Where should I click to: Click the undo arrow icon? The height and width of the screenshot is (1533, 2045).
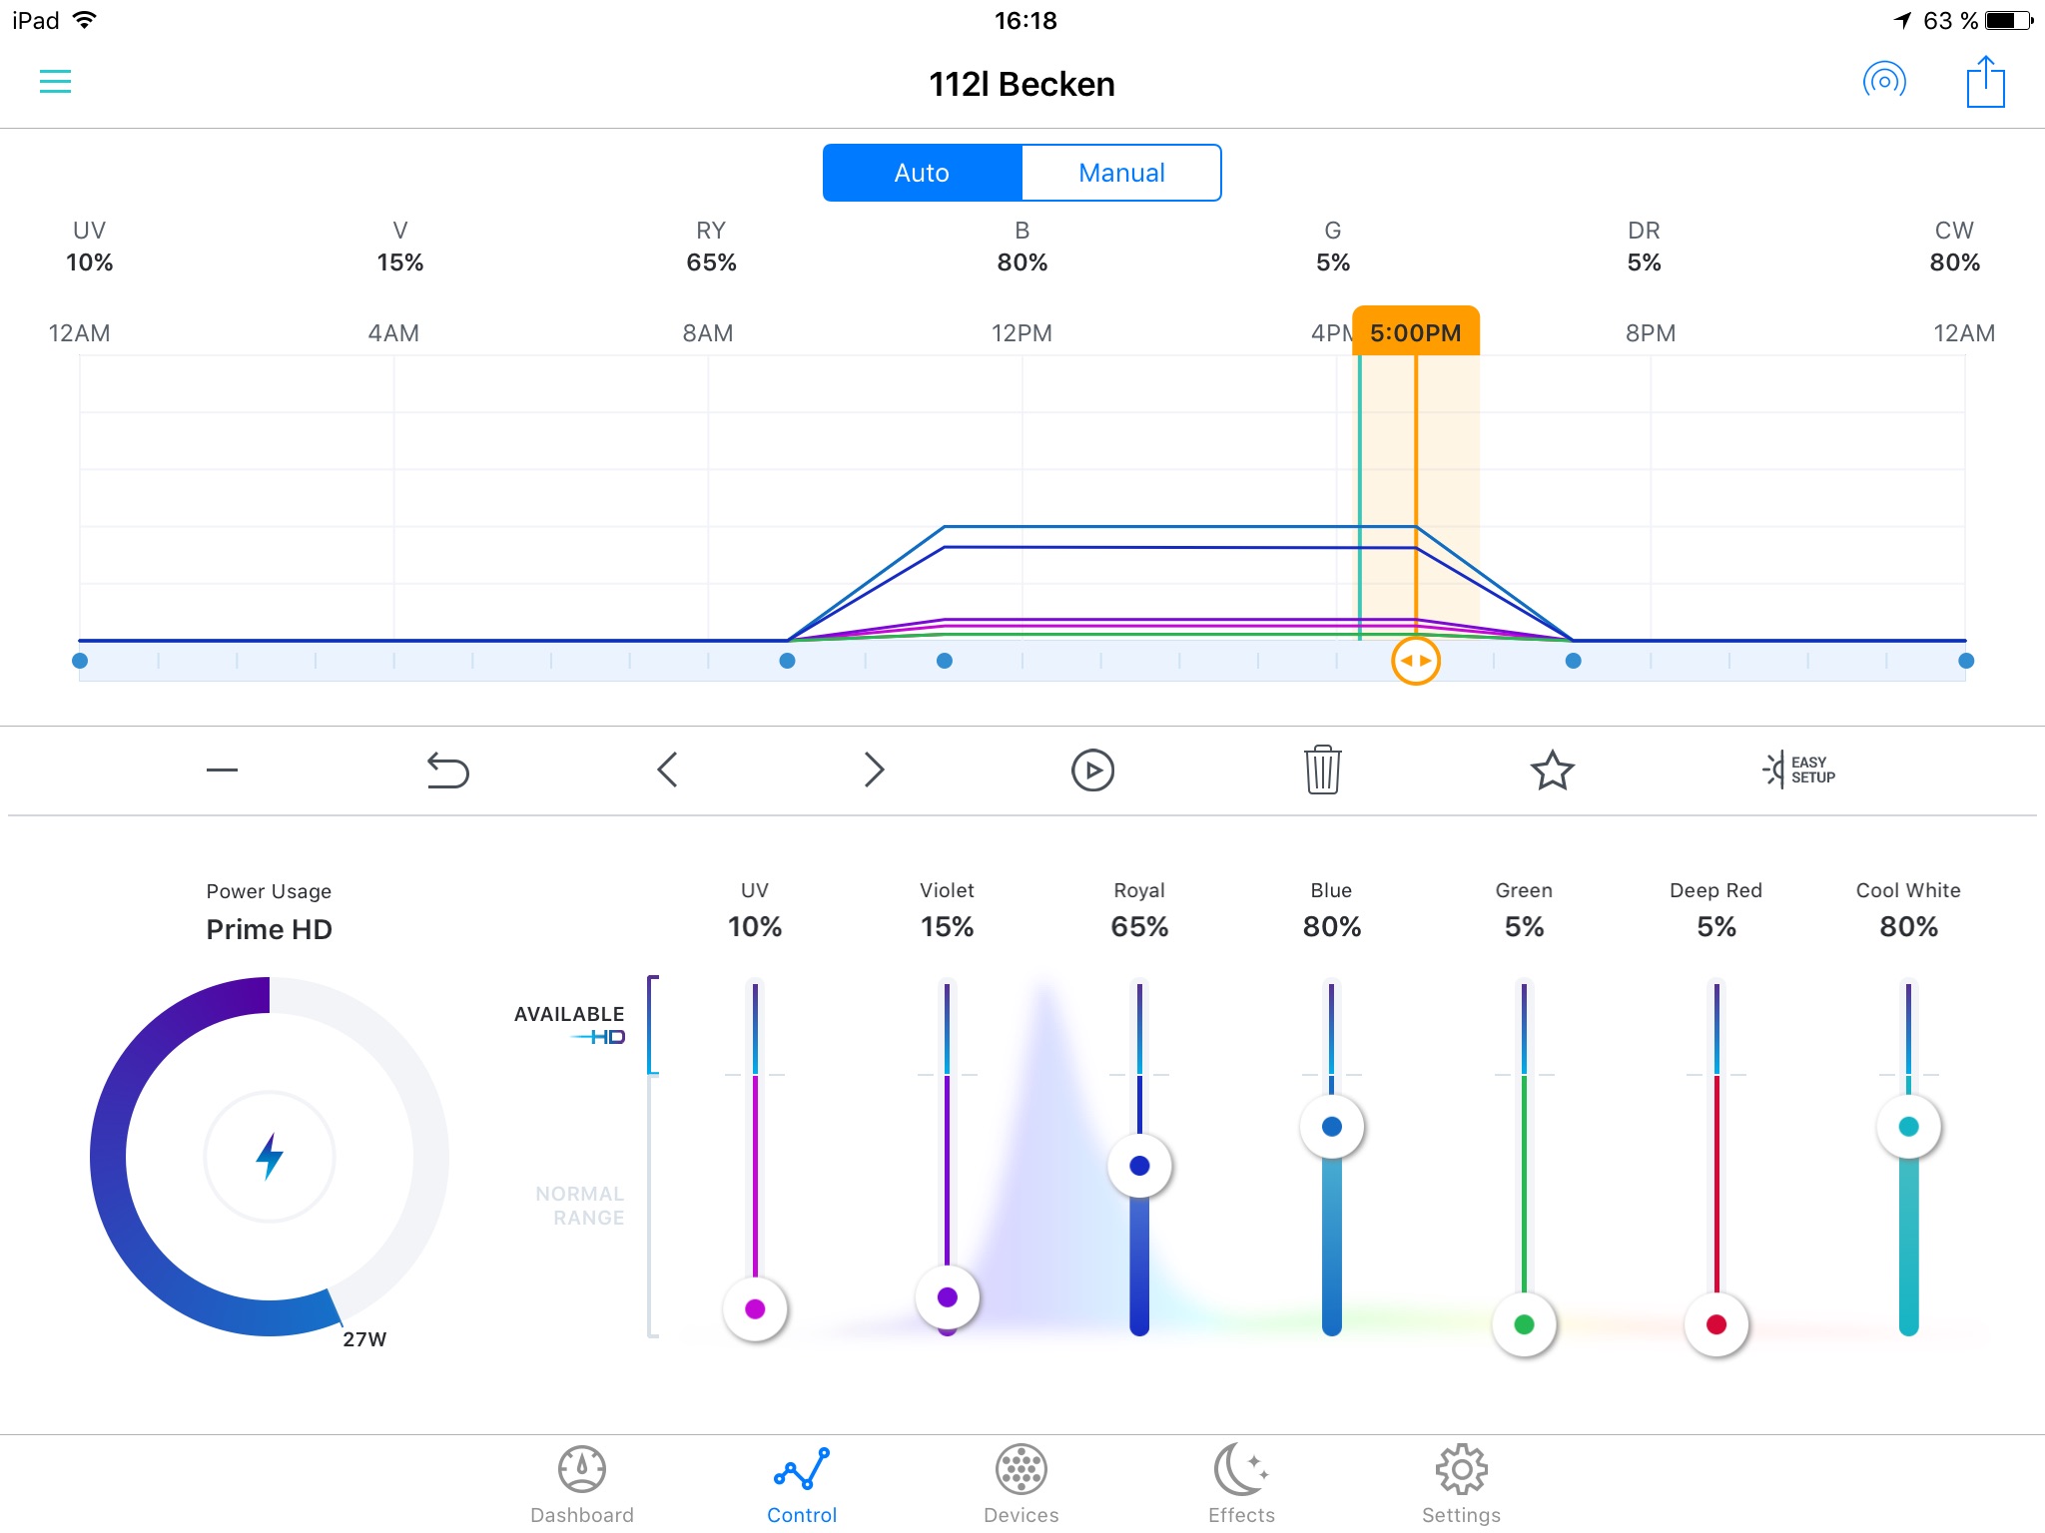click(x=447, y=770)
